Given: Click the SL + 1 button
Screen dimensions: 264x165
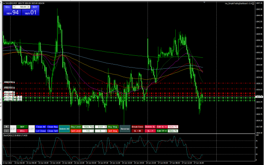Looking at the screenshot, I should pyautogui.click(x=150, y=131).
